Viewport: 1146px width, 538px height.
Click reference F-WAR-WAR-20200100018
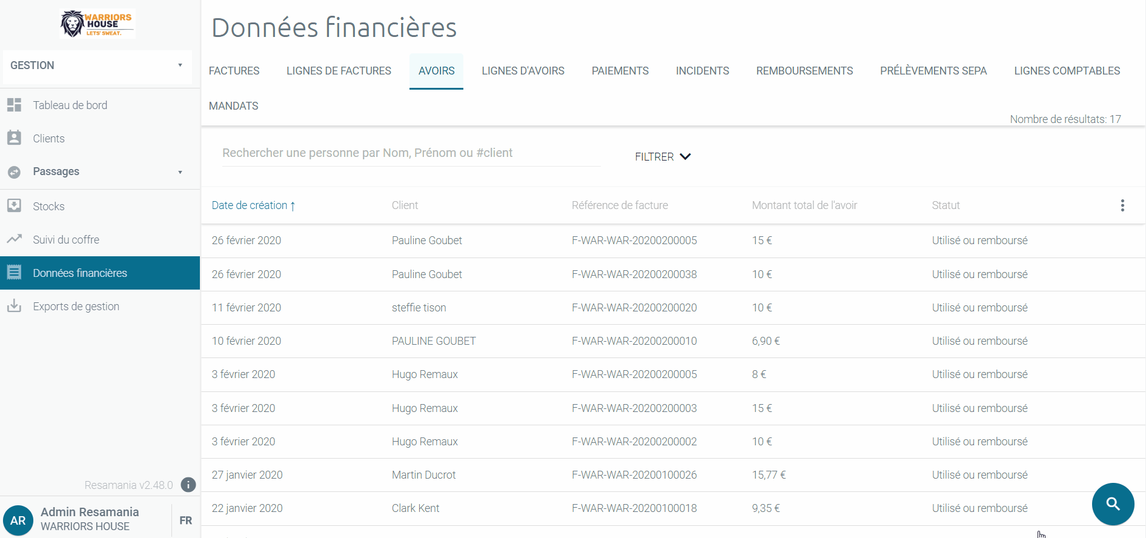tap(634, 508)
